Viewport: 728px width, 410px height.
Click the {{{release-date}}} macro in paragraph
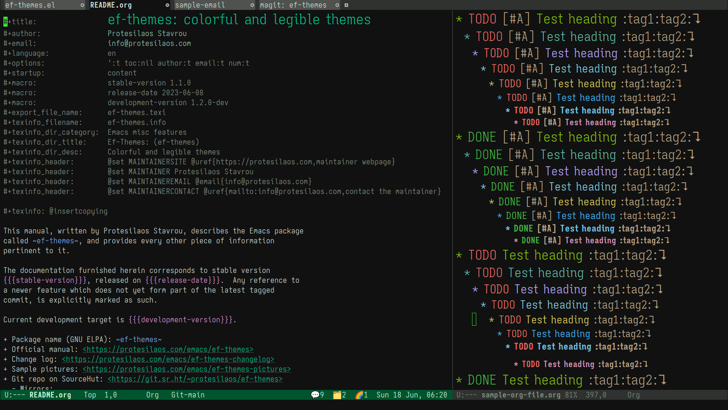click(183, 280)
